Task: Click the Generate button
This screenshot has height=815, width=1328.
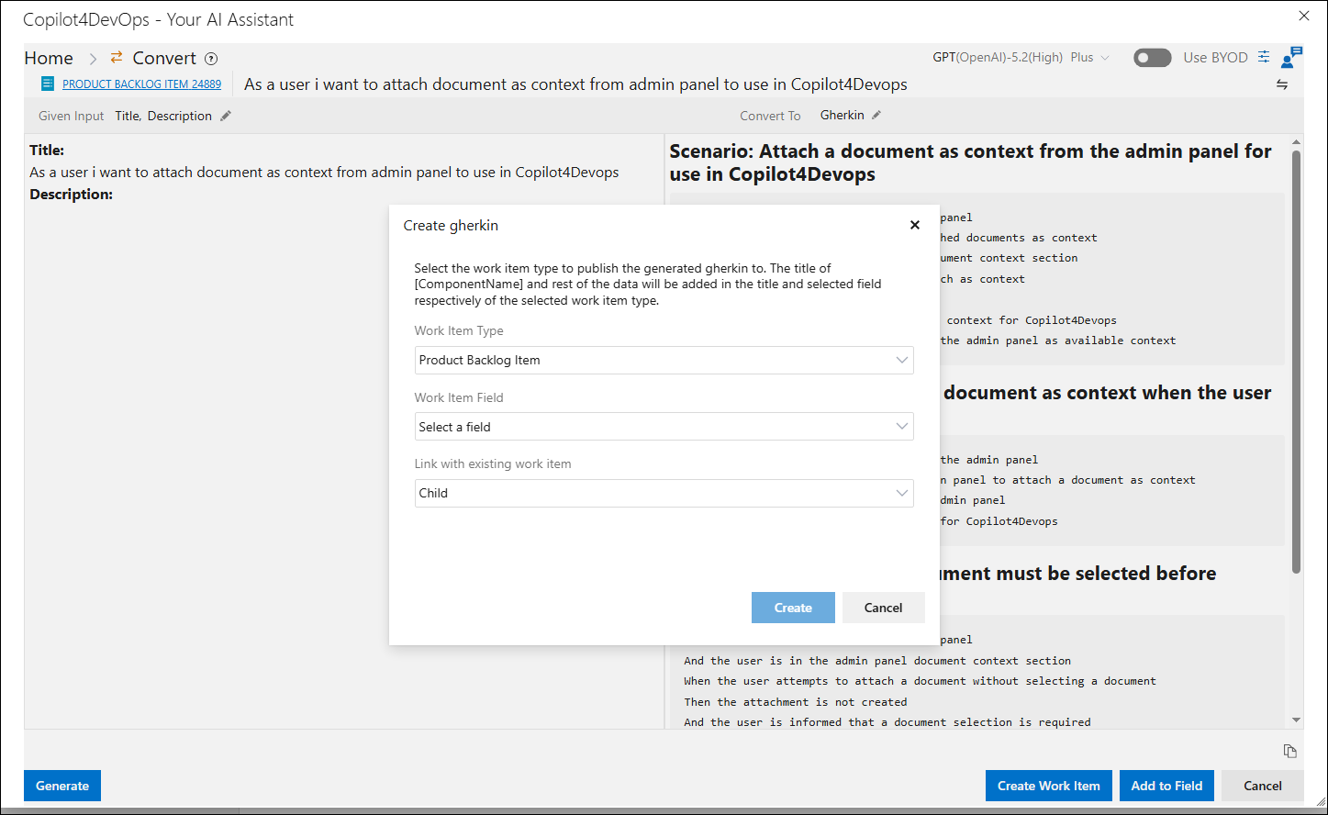Action: coord(62,786)
